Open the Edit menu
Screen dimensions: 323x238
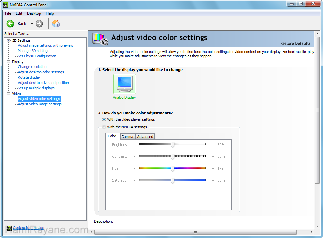coord(19,13)
